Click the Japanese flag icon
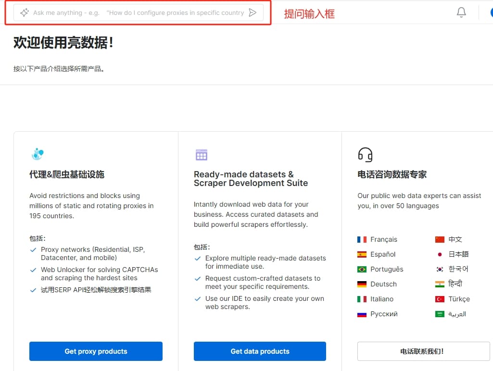 tap(440, 254)
